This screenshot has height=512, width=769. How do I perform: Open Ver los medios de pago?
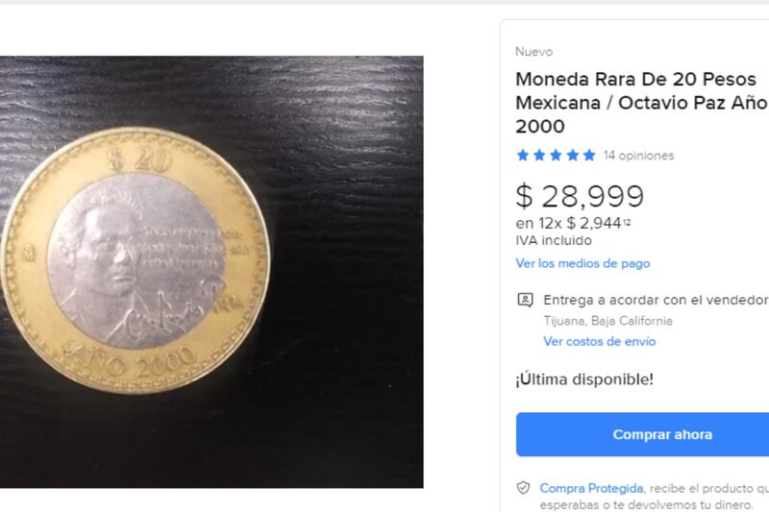(x=583, y=263)
